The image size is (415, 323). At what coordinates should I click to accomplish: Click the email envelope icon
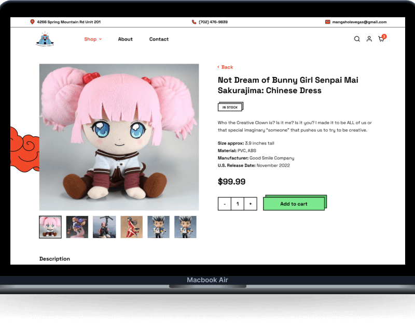point(327,22)
